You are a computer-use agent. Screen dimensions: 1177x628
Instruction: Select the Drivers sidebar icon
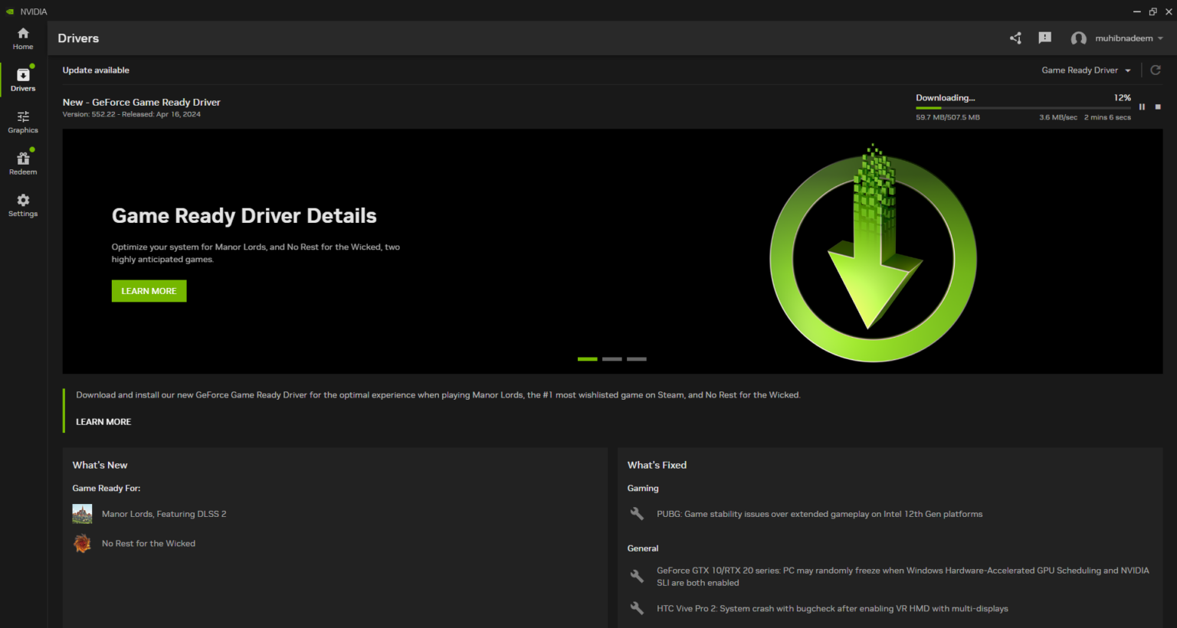pyautogui.click(x=23, y=80)
